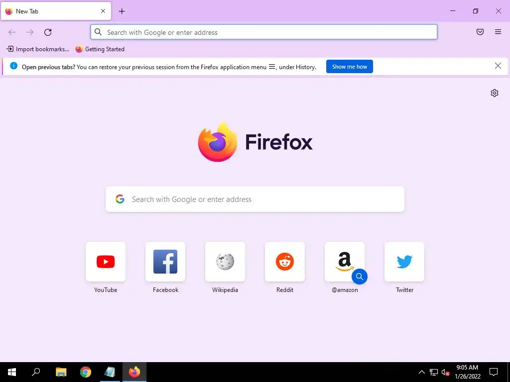Minimize the Firefox window
This screenshot has height=382, width=510.
pos(452,11)
